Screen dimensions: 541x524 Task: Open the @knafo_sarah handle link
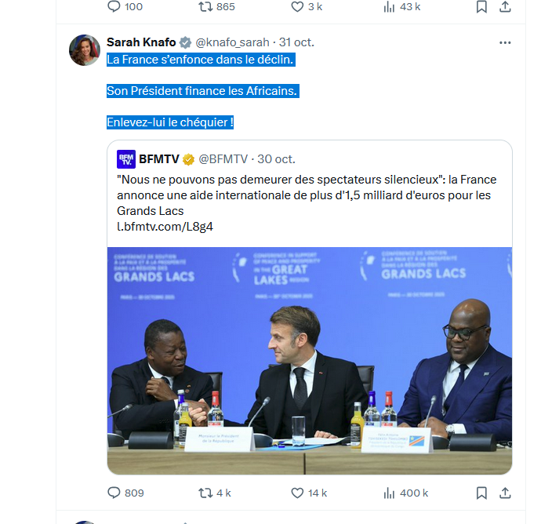[x=231, y=42]
